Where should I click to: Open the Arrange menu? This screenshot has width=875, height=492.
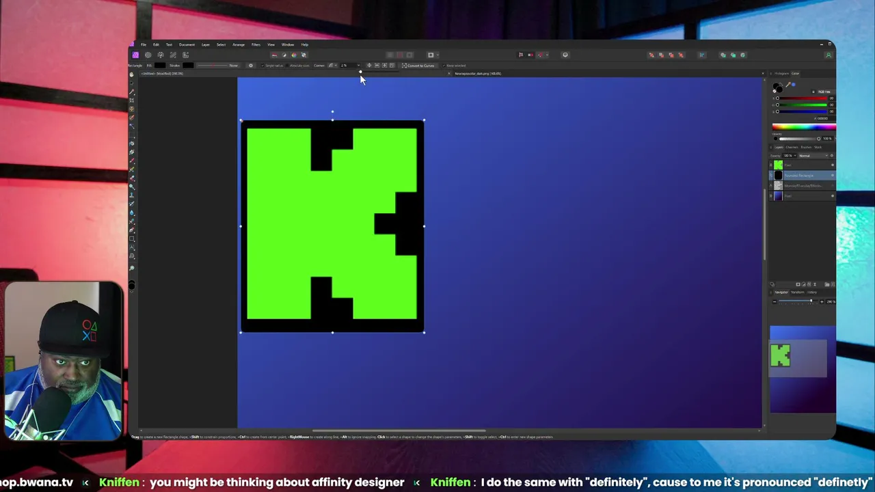point(239,45)
